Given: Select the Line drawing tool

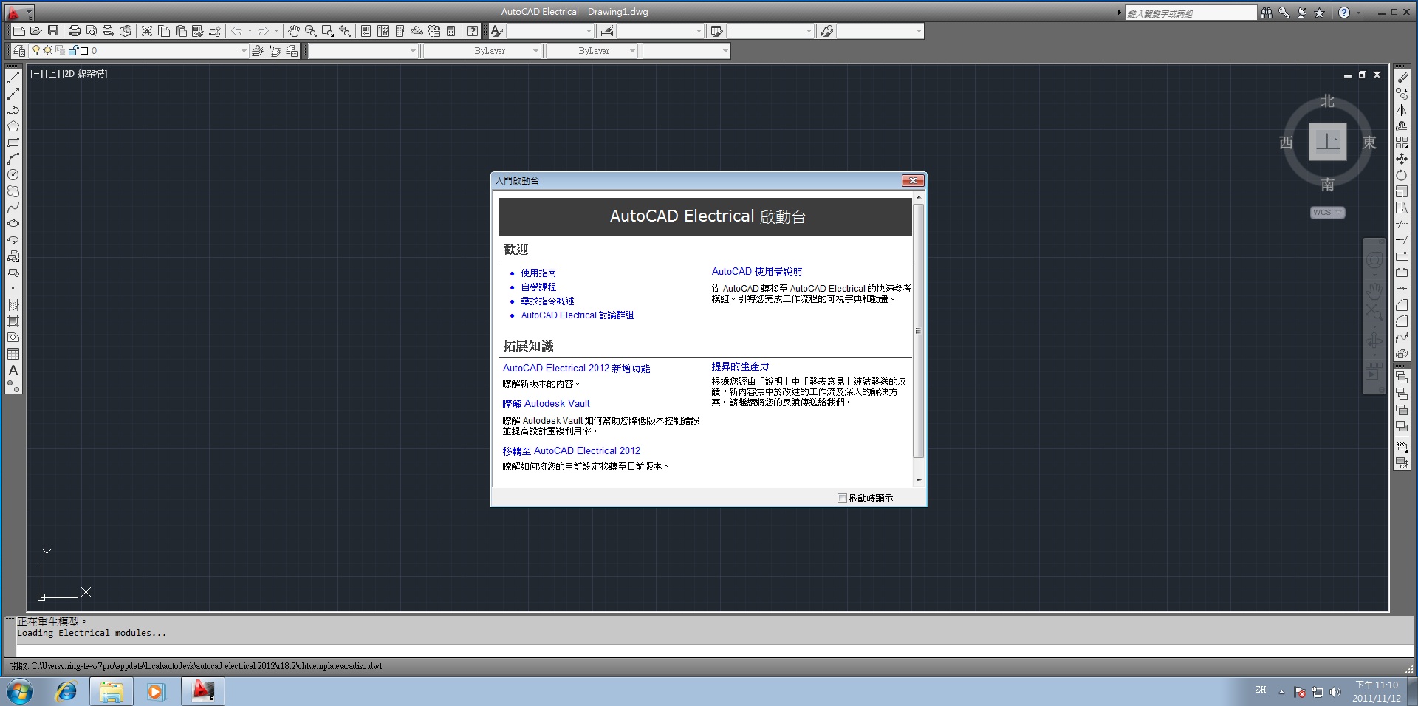Looking at the screenshot, I should (13, 78).
